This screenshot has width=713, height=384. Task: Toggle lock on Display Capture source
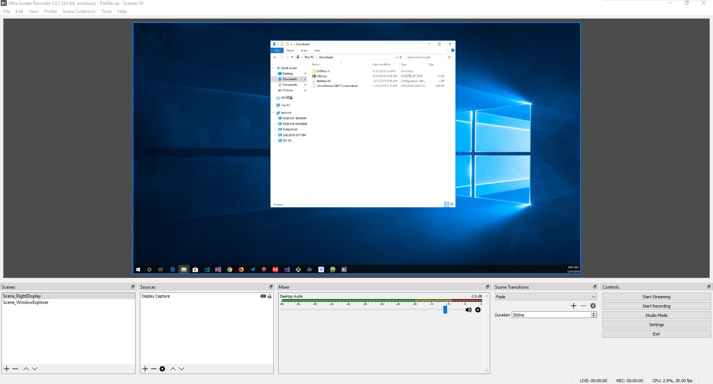pos(270,296)
